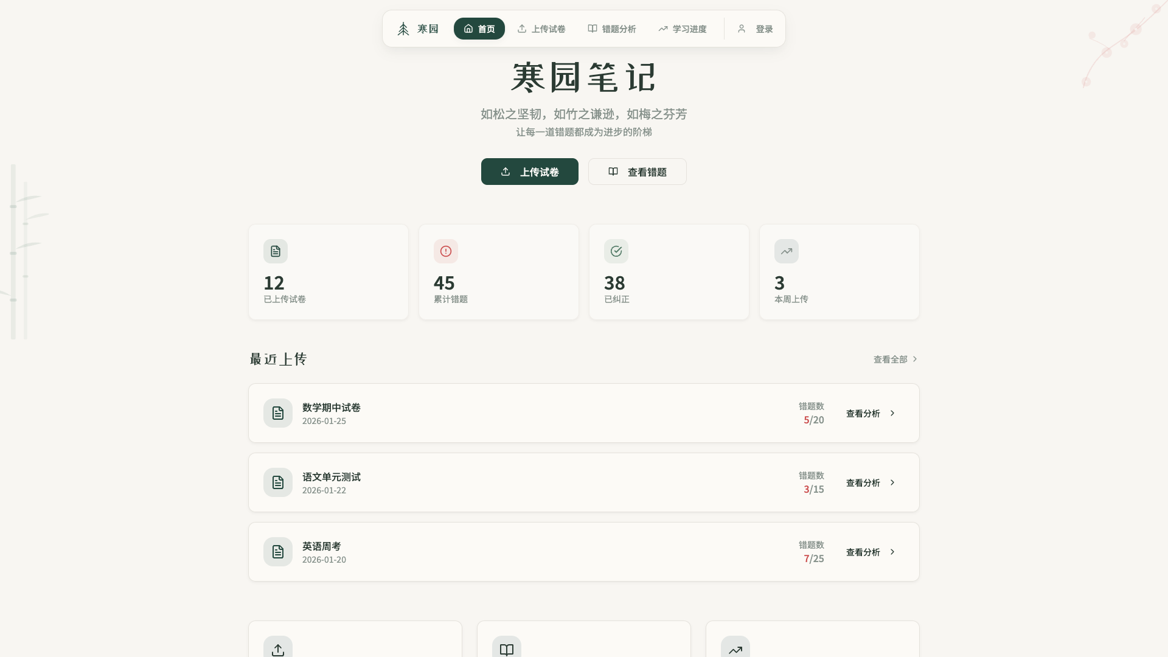Click the chevron beside 语文单元测试 analysis
Viewport: 1168px width, 657px height.
pyautogui.click(x=892, y=482)
